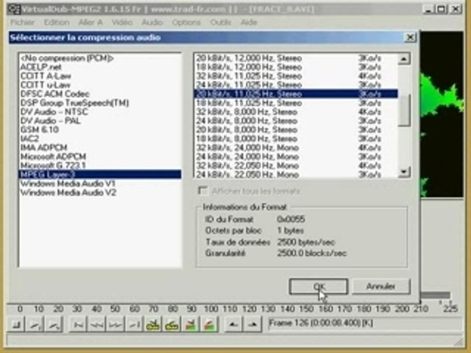The height and width of the screenshot is (353, 471).
Task: Select Windows Media Audio V1 codec
Action: [x=100, y=183]
